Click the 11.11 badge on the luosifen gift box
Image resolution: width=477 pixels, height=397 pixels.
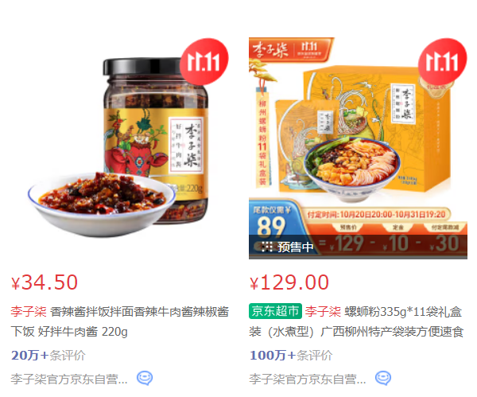point(442,62)
